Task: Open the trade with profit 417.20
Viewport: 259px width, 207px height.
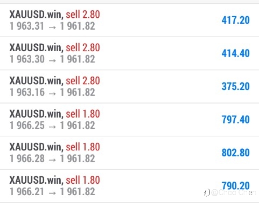Action: click(129, 20)
